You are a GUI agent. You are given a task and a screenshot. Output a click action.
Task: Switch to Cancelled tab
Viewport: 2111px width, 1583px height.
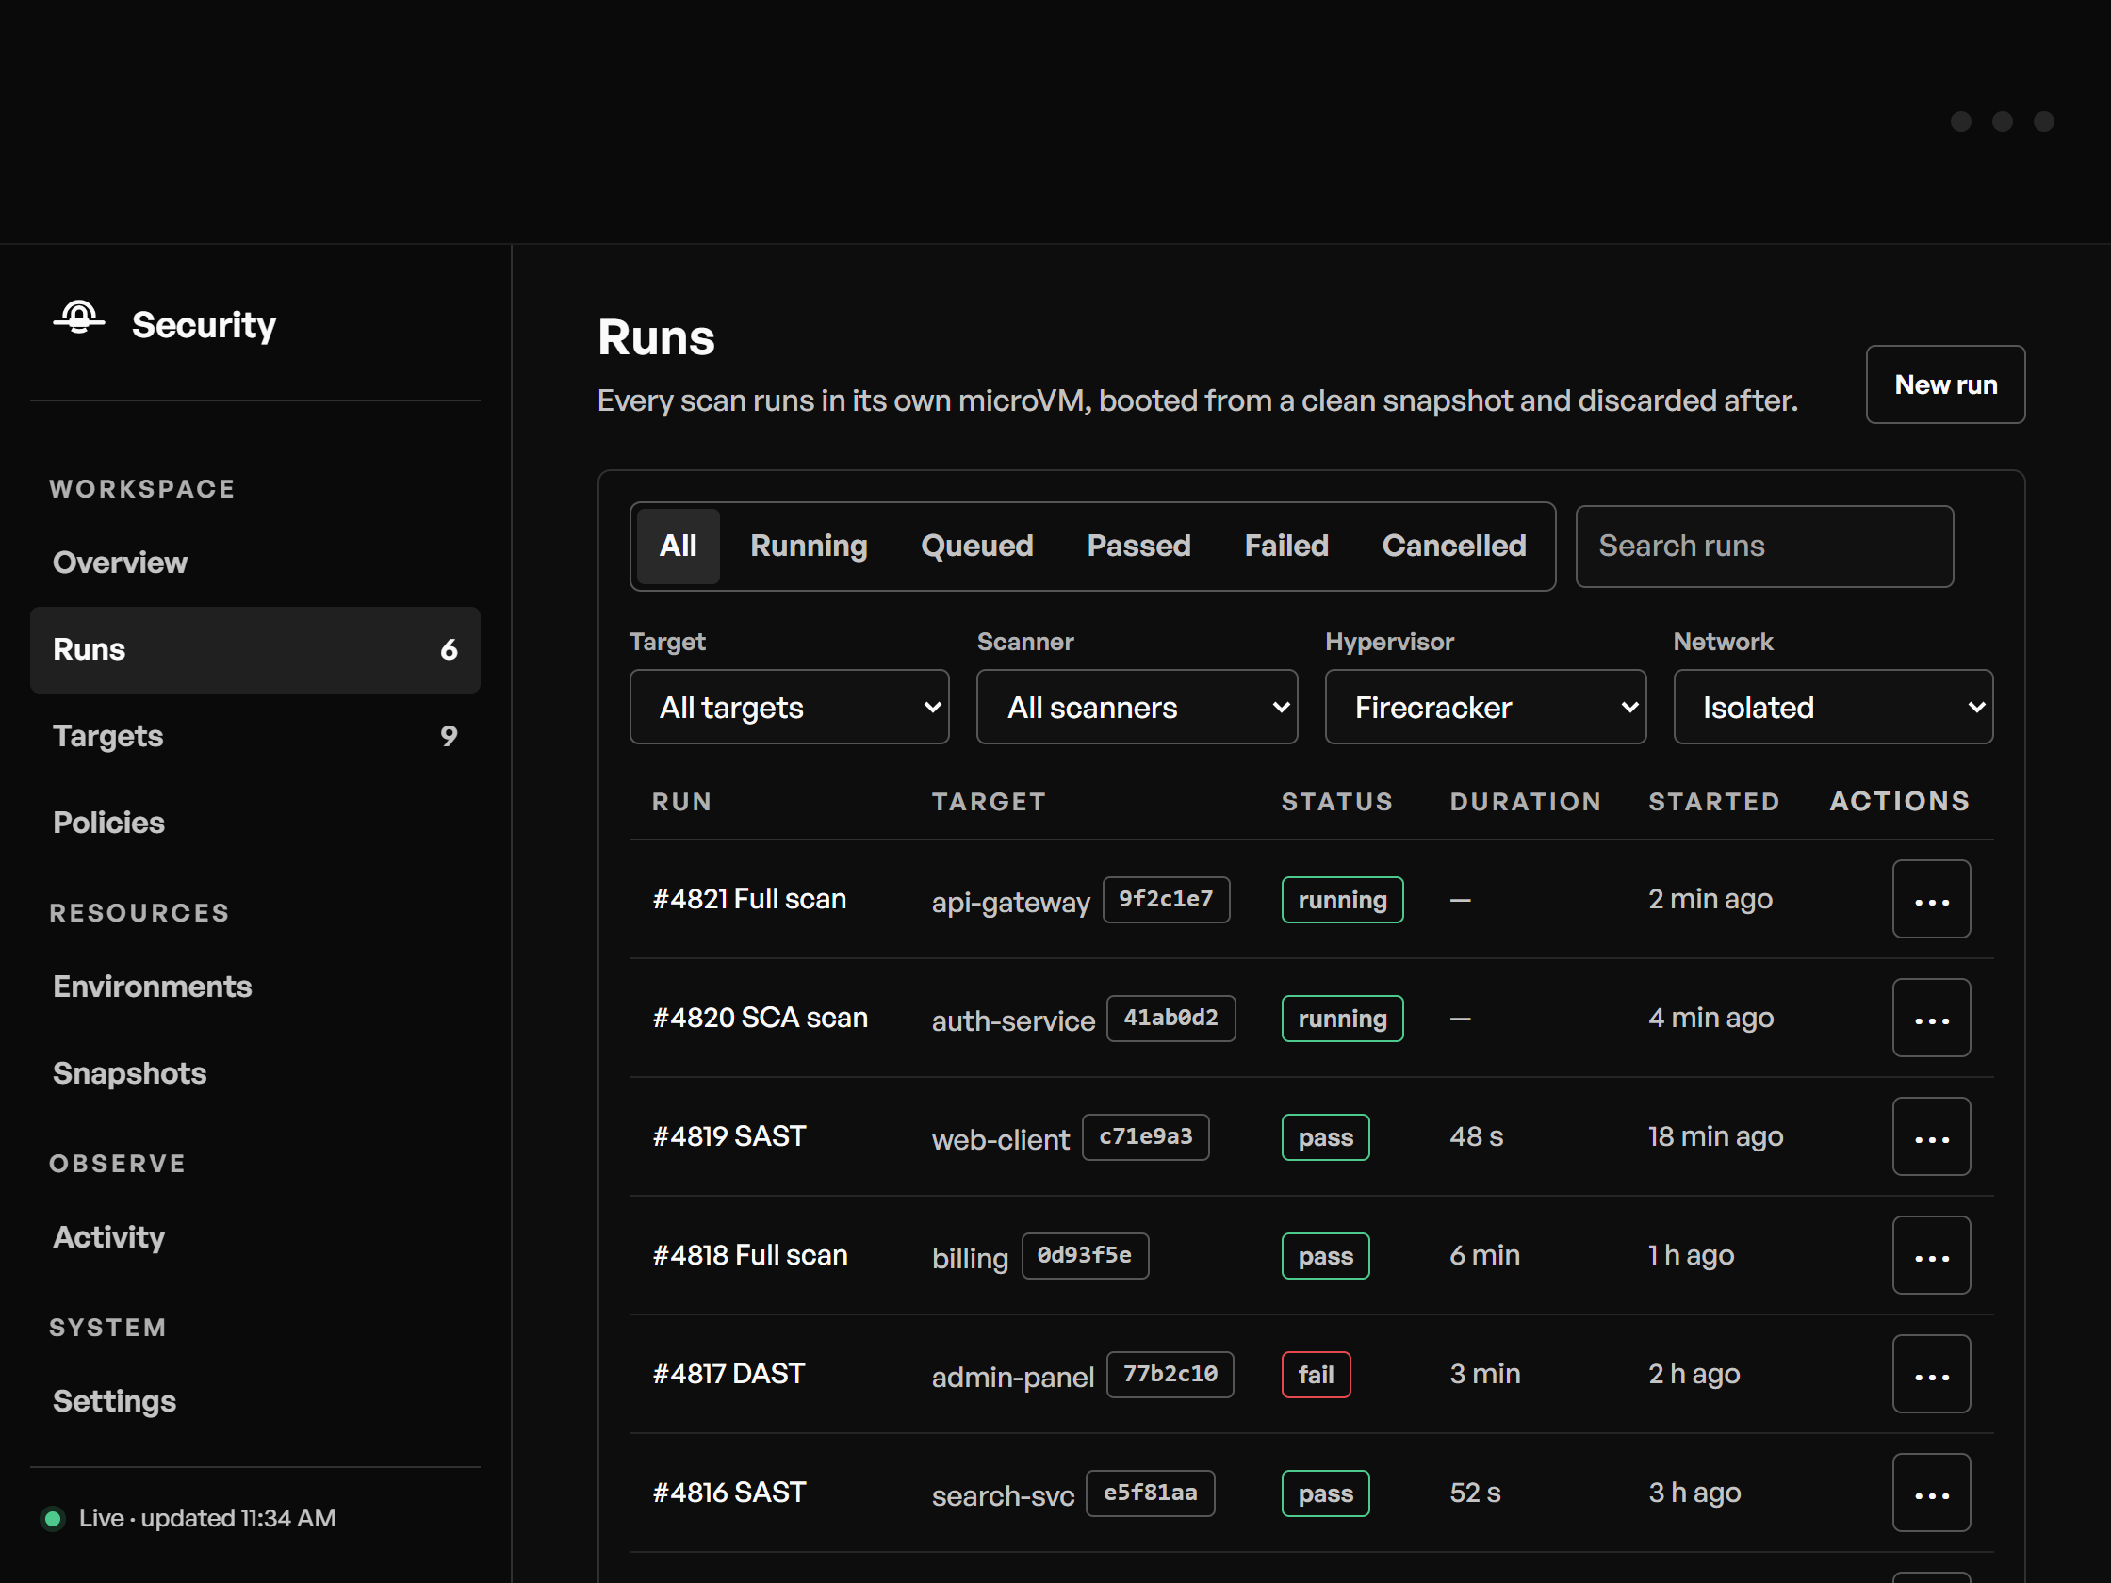pos(1453,546)
